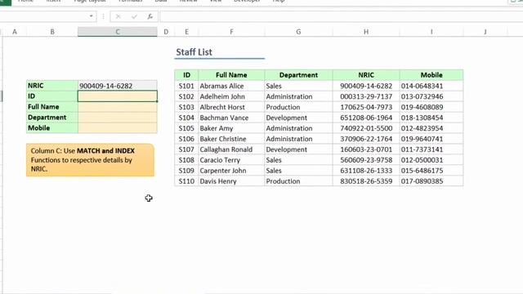Select the S101 ID cell
This screenshot has height=294, width=523.
186,86
